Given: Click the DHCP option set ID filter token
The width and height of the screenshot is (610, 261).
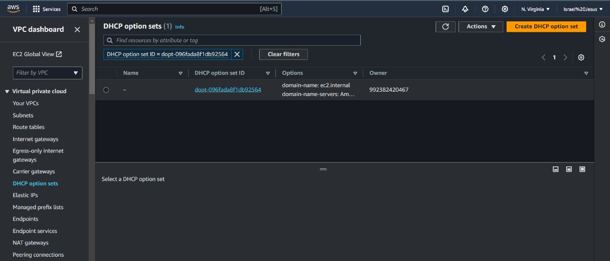Looking at the screenshot, I should click(x=167, y=54).
